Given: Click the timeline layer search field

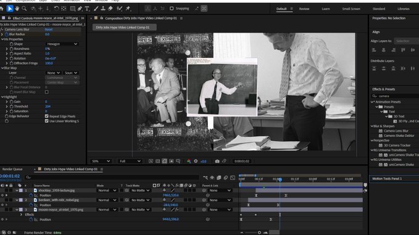Looking at the screenshot, I should (x=112, y=177).
